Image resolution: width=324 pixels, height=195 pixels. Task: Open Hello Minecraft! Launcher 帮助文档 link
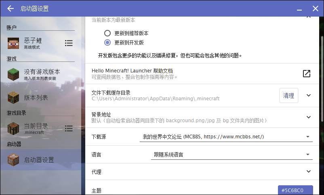[x=132, y=71]
